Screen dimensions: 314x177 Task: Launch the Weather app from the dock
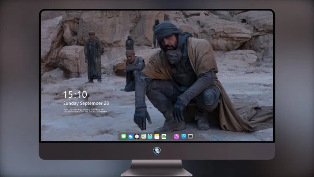coord(130,136)
